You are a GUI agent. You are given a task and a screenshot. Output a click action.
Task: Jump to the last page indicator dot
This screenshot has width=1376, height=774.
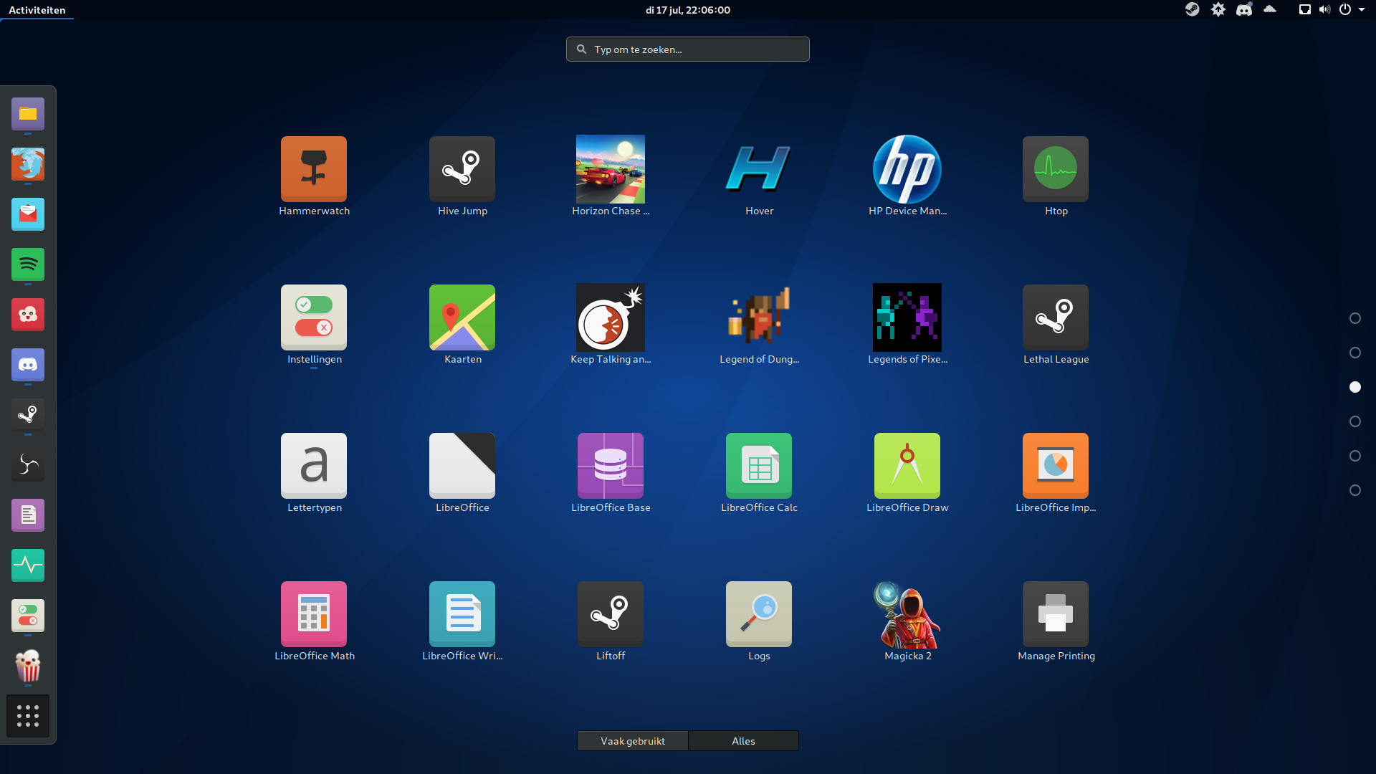point(1355,490)
